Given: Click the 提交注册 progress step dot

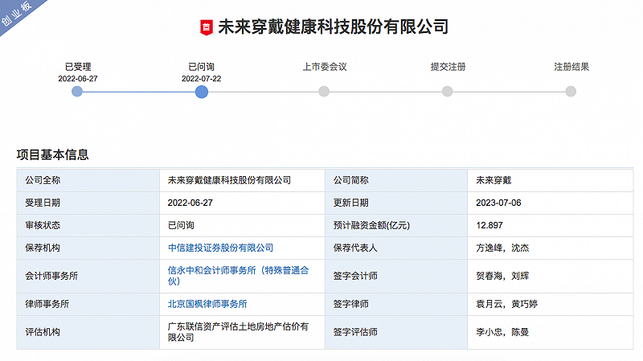Looking at the screenshot, I should (448, 92).
